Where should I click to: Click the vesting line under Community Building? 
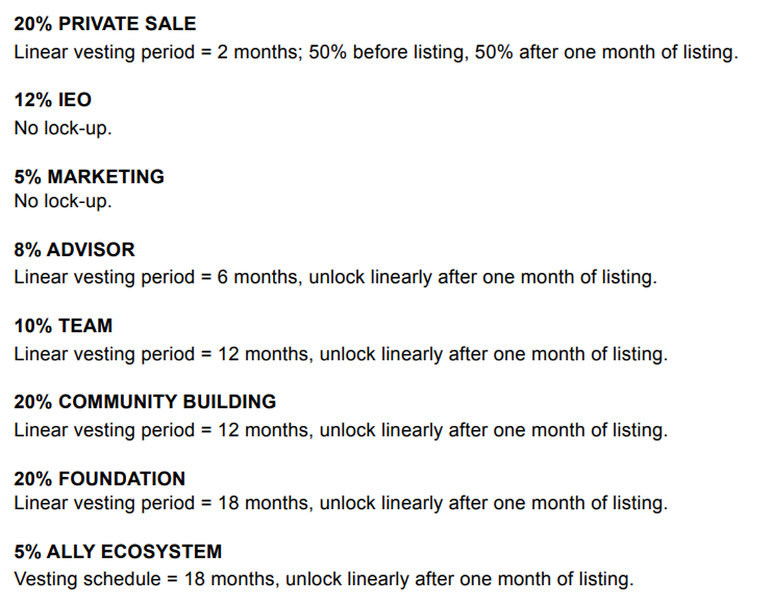tap(340, 430)
